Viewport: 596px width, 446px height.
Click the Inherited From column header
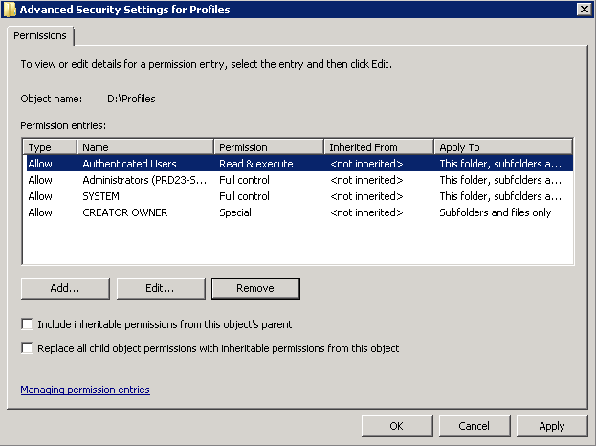pos(379,147)
